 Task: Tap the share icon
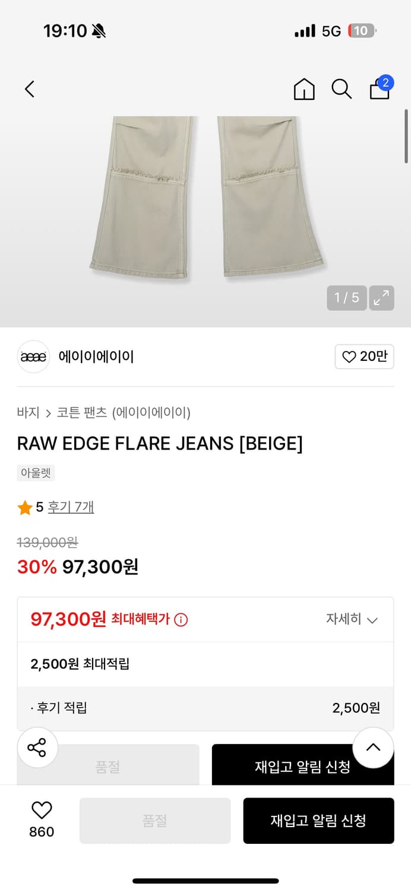[x=37, y=747]
